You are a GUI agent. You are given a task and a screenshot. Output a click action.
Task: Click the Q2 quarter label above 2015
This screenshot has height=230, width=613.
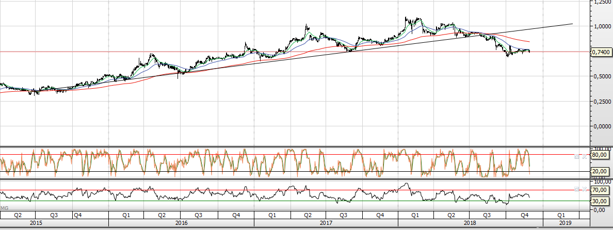(x=18, y=215)
